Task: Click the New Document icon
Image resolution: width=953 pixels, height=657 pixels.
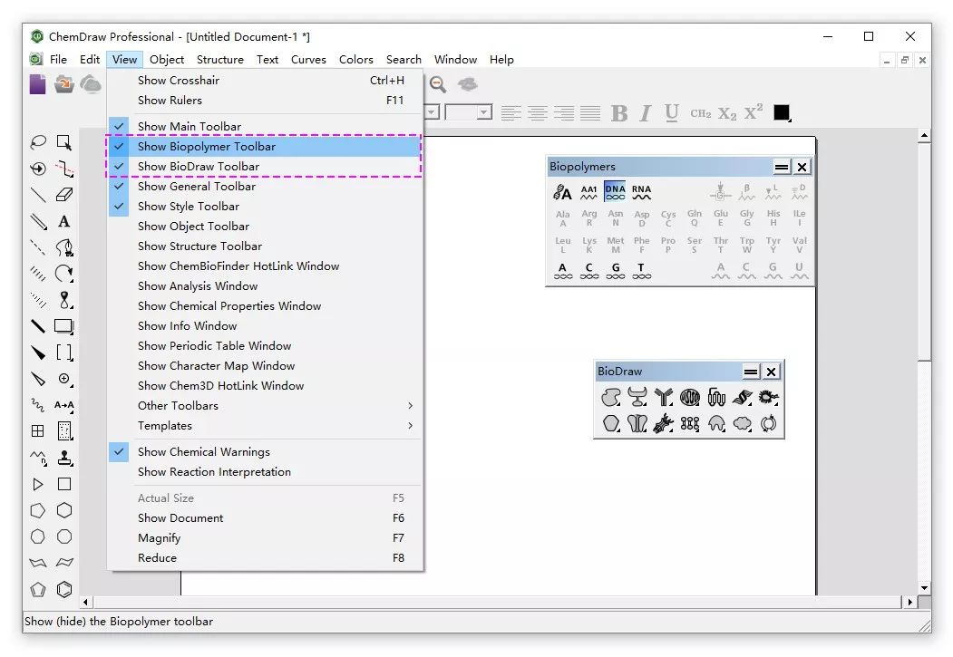Action: (38, 84)
